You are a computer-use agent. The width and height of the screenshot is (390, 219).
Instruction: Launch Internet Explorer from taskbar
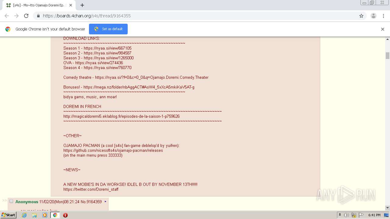[24, 215]
